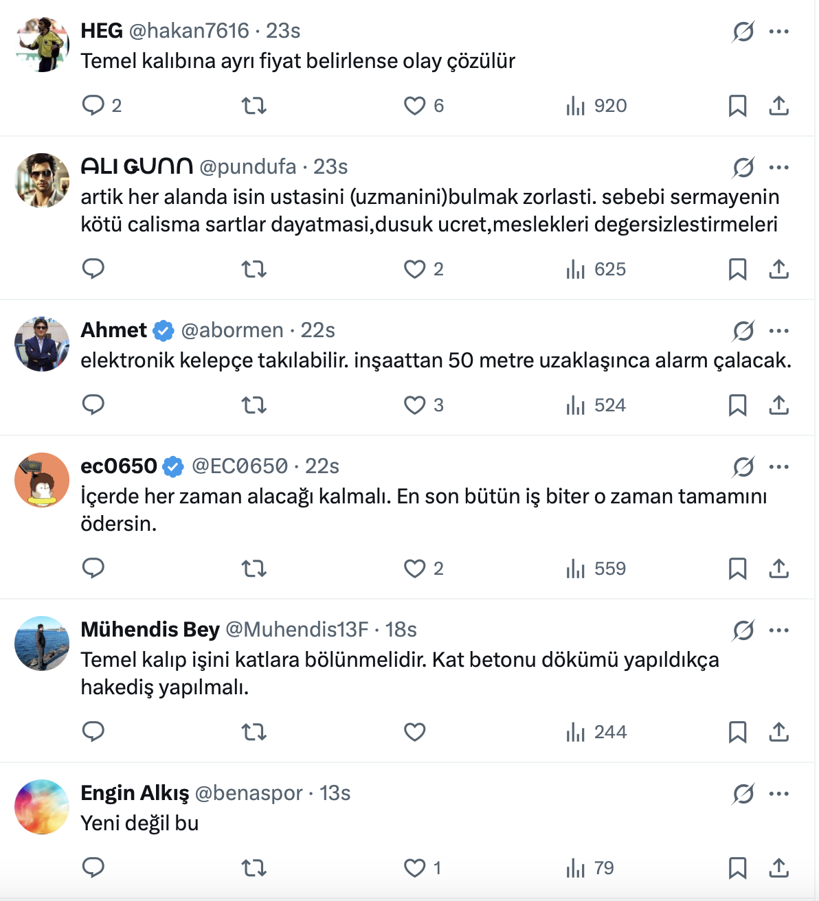Screen dimensions: 819x901
Task: Share Mühendis Bey's tweet
Action: (x=778, y=732)
